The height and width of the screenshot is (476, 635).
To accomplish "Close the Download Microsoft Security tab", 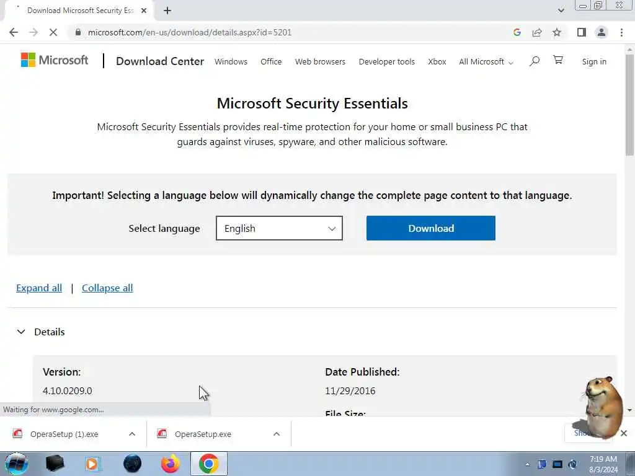I will click(144, 11).
